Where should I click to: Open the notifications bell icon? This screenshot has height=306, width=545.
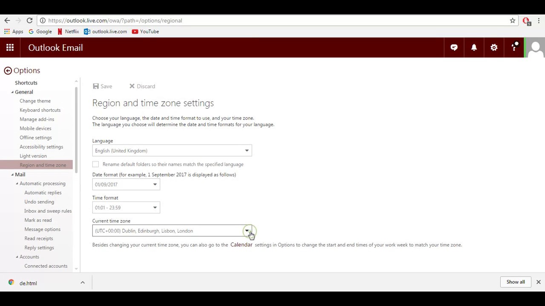[x=474, y=48]
